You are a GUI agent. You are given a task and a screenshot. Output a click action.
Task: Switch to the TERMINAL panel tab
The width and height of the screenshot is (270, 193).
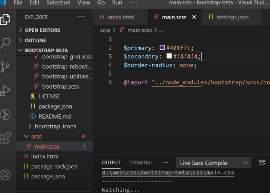141,163
